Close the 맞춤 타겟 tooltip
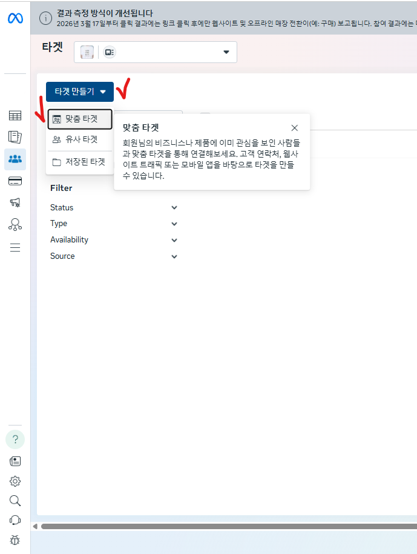The height and width of the screenshot is (554, 417). click(x=295, y=128)
